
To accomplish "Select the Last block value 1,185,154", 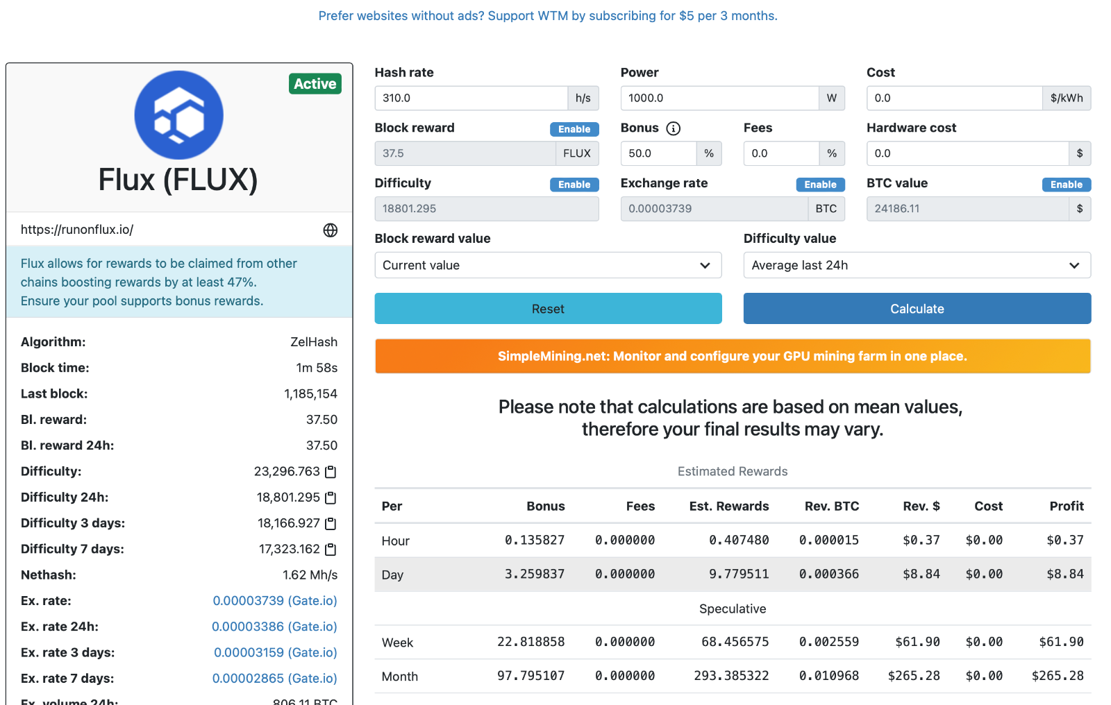I will point(310,394).
